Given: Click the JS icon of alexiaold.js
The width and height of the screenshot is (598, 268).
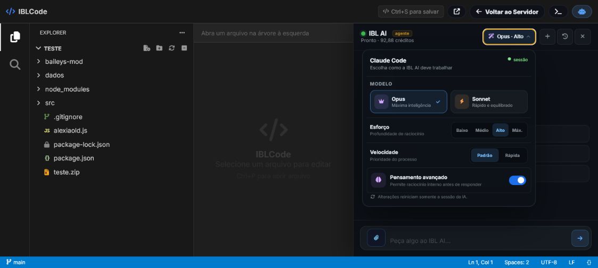Looking at the screenshot, I should pyautogui.click(x=47, y=131).
